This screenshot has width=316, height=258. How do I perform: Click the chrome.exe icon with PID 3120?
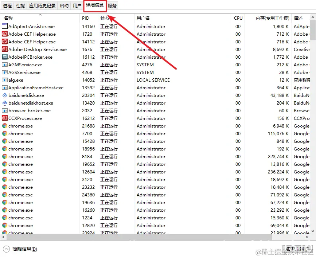5,180
